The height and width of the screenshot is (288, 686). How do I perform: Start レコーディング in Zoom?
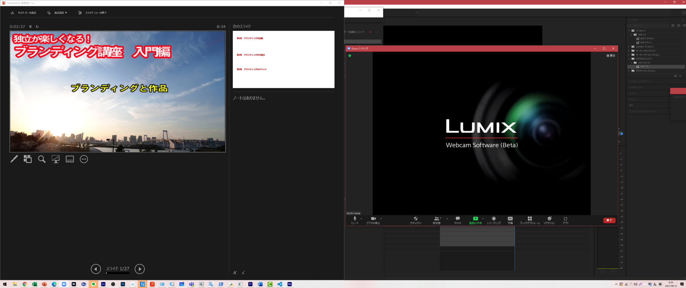click(x=494, y=220)
